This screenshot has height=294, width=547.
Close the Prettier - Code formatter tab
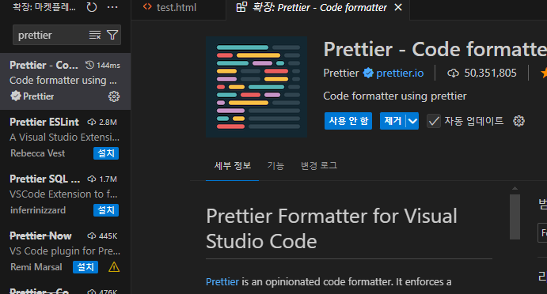pos(398,7)
